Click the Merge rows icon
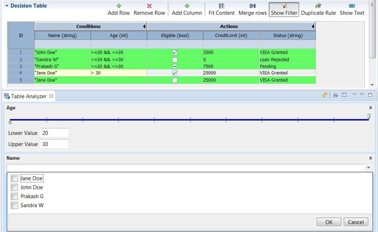378x232 pixels. click(x=253, y=6)
